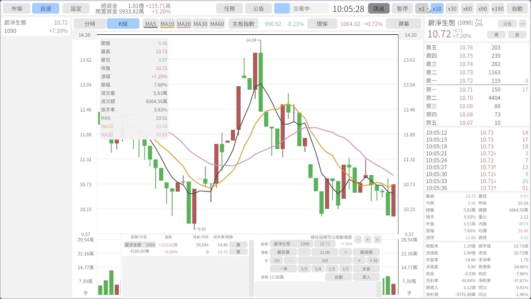Click the order price field showing 11.00
This screenshot has height=299, width=531.
325,252
